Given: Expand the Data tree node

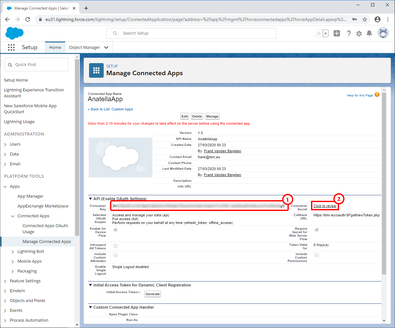Looking at the screenshot, I should (x=5, y=154).
